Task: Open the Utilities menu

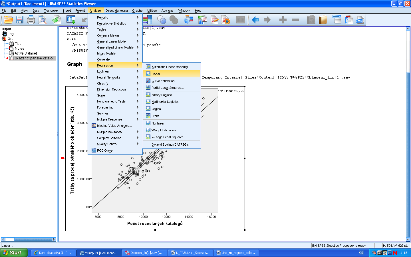Action: point(152,11)
